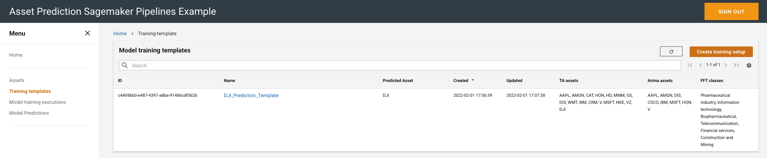767x158 pixels.
Task: Click the search magnifier icon
Action: tap(125, 65)
